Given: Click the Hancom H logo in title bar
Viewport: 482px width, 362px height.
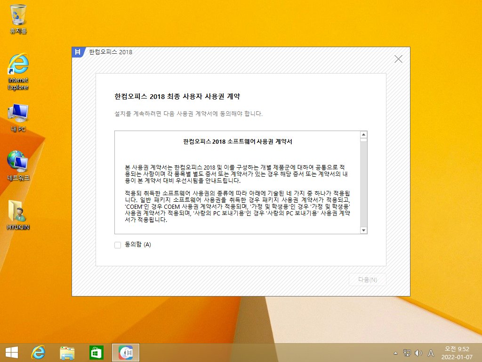Looking at the screenshot, I should point(78,52).
